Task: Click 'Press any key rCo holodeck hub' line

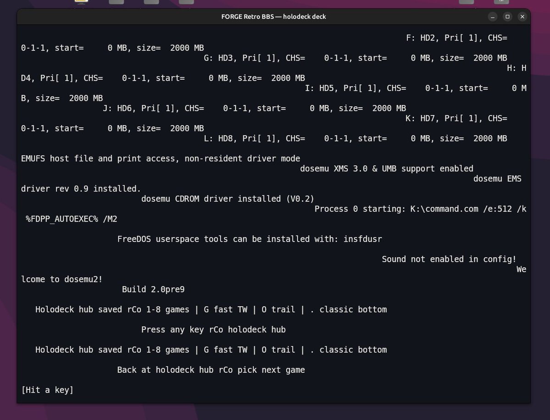Action: pos(213,330)
